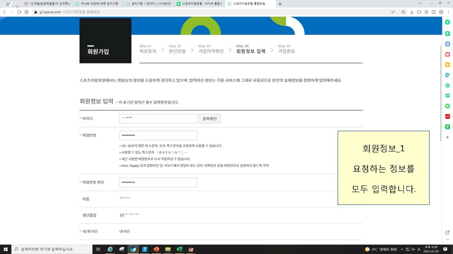Focus the 비밀번호 확인 field
453x254 pixels.
158,183
